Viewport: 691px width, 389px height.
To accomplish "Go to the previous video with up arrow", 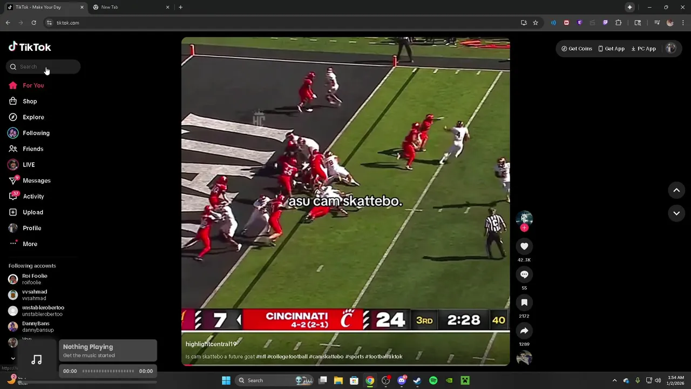I will (676, 190).
